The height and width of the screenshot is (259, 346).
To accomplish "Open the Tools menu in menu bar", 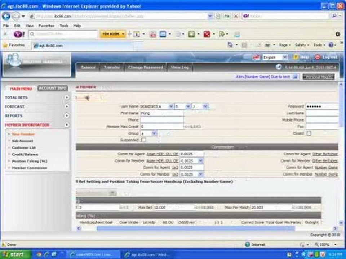I will pyautogui.click(x=64, y=26).
